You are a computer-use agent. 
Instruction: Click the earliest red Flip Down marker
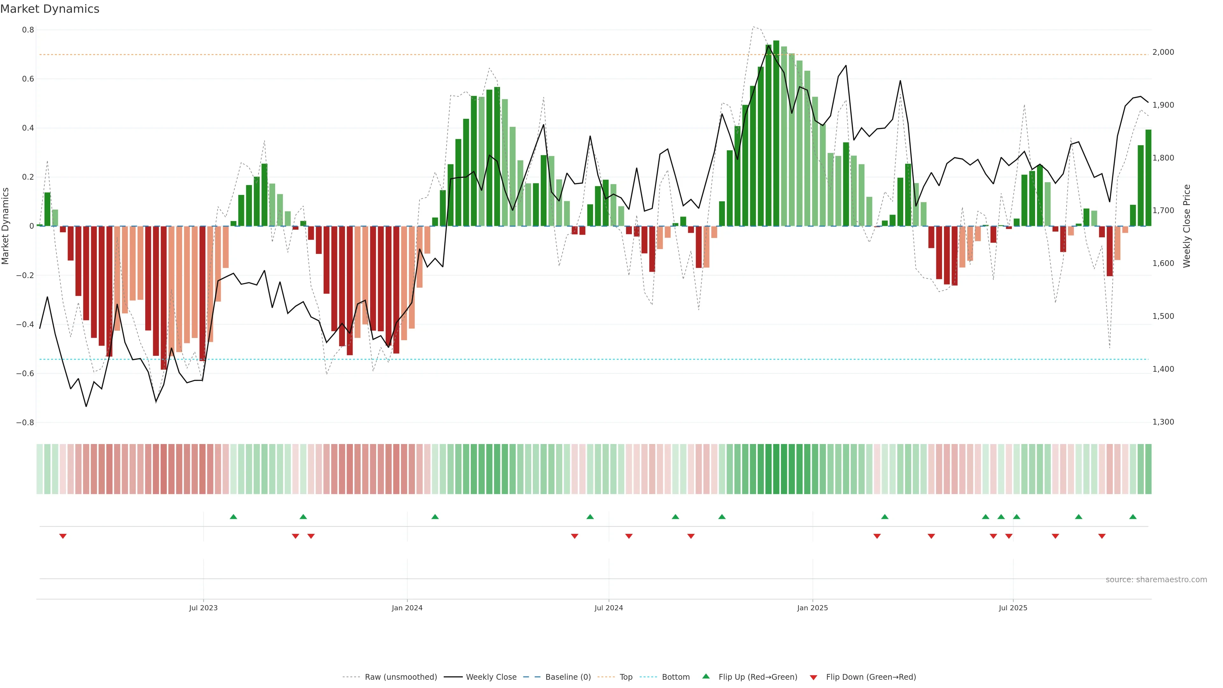point(63,536)
